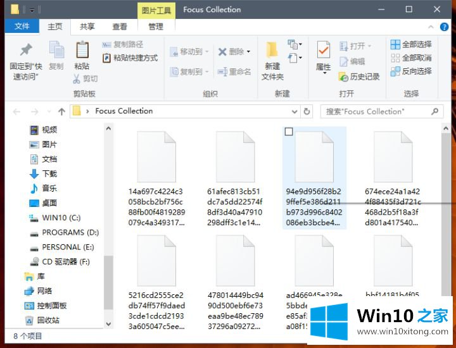
Task: Open the Help question mark icon
Action: [x=444, y=27]
